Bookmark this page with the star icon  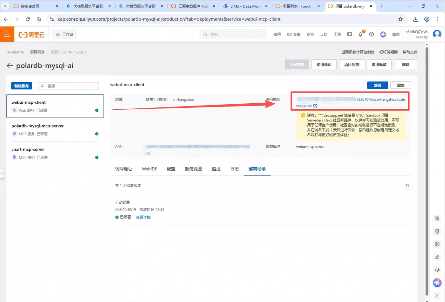click(x=400, y=19)
